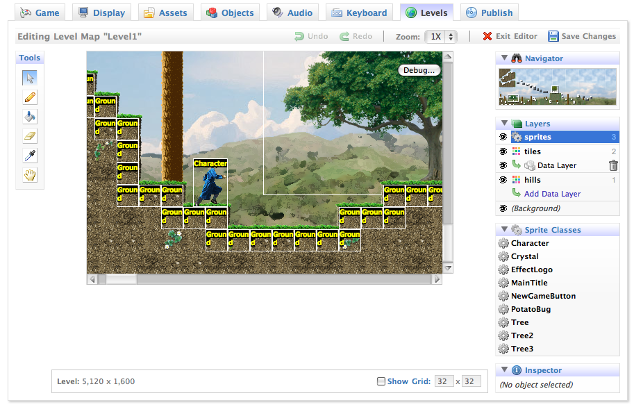Image resolution: width=634 pixels, height=407 pixels.
Task: Open the Publish tab
Action: click(x=490, y=13)
